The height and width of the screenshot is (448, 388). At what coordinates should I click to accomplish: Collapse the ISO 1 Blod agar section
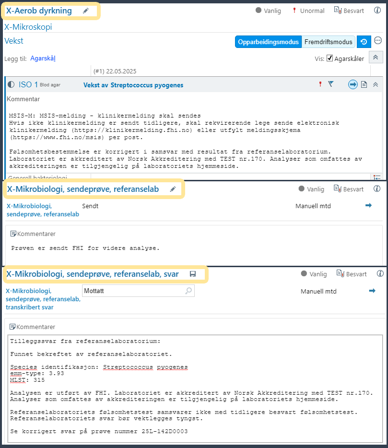(376, 84)
